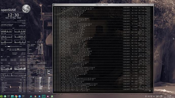Open the panel clock calendar
The height and width of the screenshot is (98, 175).
pyautogui.click(x=169, y=96)
